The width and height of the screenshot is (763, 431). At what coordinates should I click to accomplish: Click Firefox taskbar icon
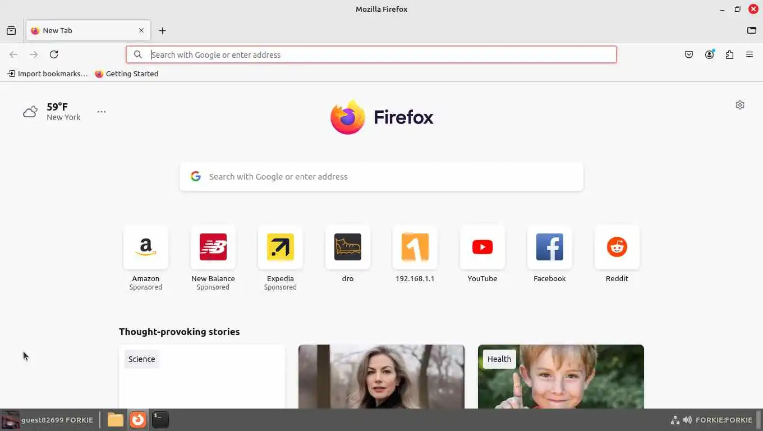(x=138, y=420)
